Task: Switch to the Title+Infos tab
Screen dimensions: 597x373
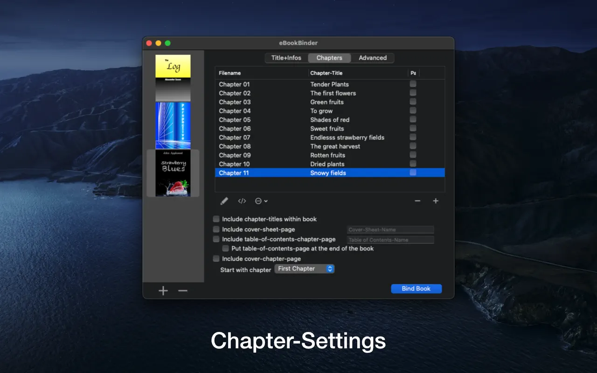Action: tap(286, 58)
